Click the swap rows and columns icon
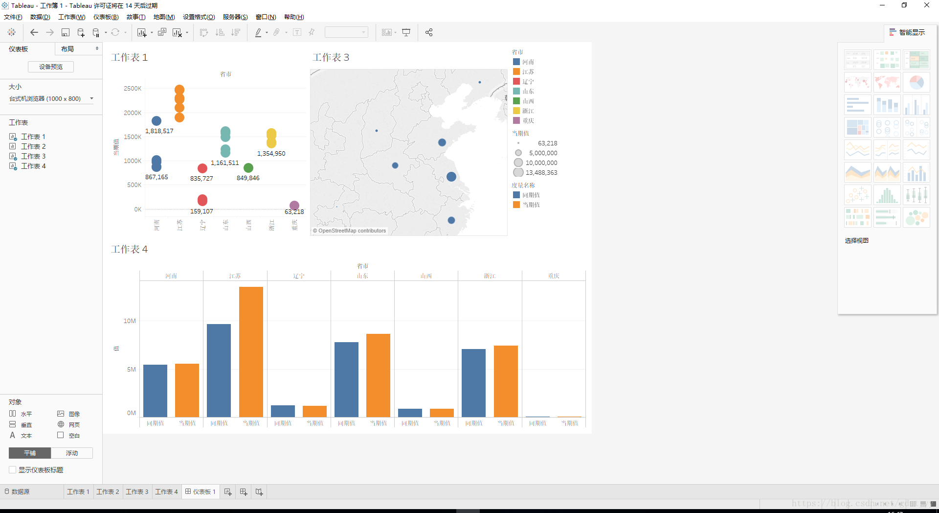The image size is (939, 513). (204, 32)
